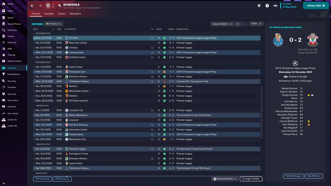Image resolution: width=331 pixels, height=186 pixels.
Task: Open the Filter dropdown
Action: (257, 24)
